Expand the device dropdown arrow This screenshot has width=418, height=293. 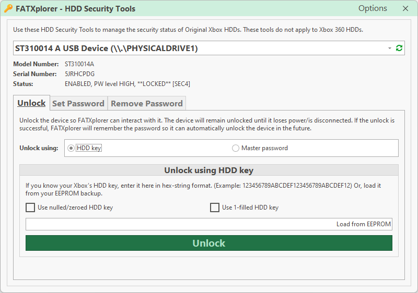pyautogui.click(x=390, y=48)
